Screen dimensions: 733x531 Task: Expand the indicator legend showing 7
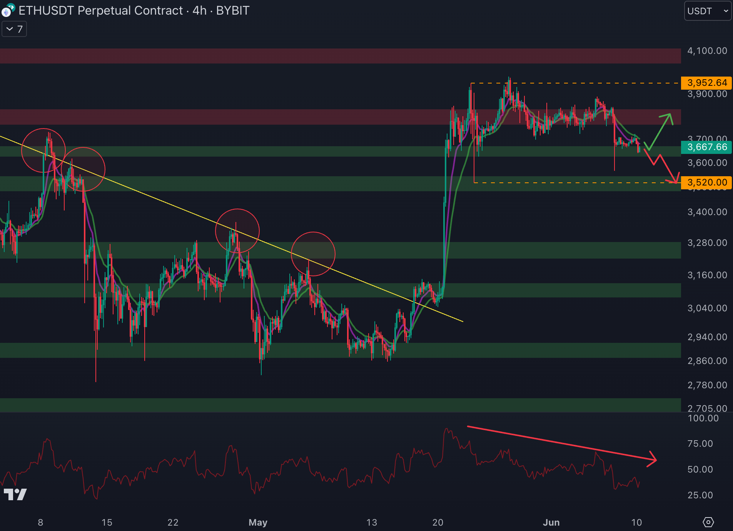pyautogui.click(x=14, y=29)
